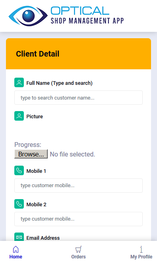Click the My Profile info icon

141,249
